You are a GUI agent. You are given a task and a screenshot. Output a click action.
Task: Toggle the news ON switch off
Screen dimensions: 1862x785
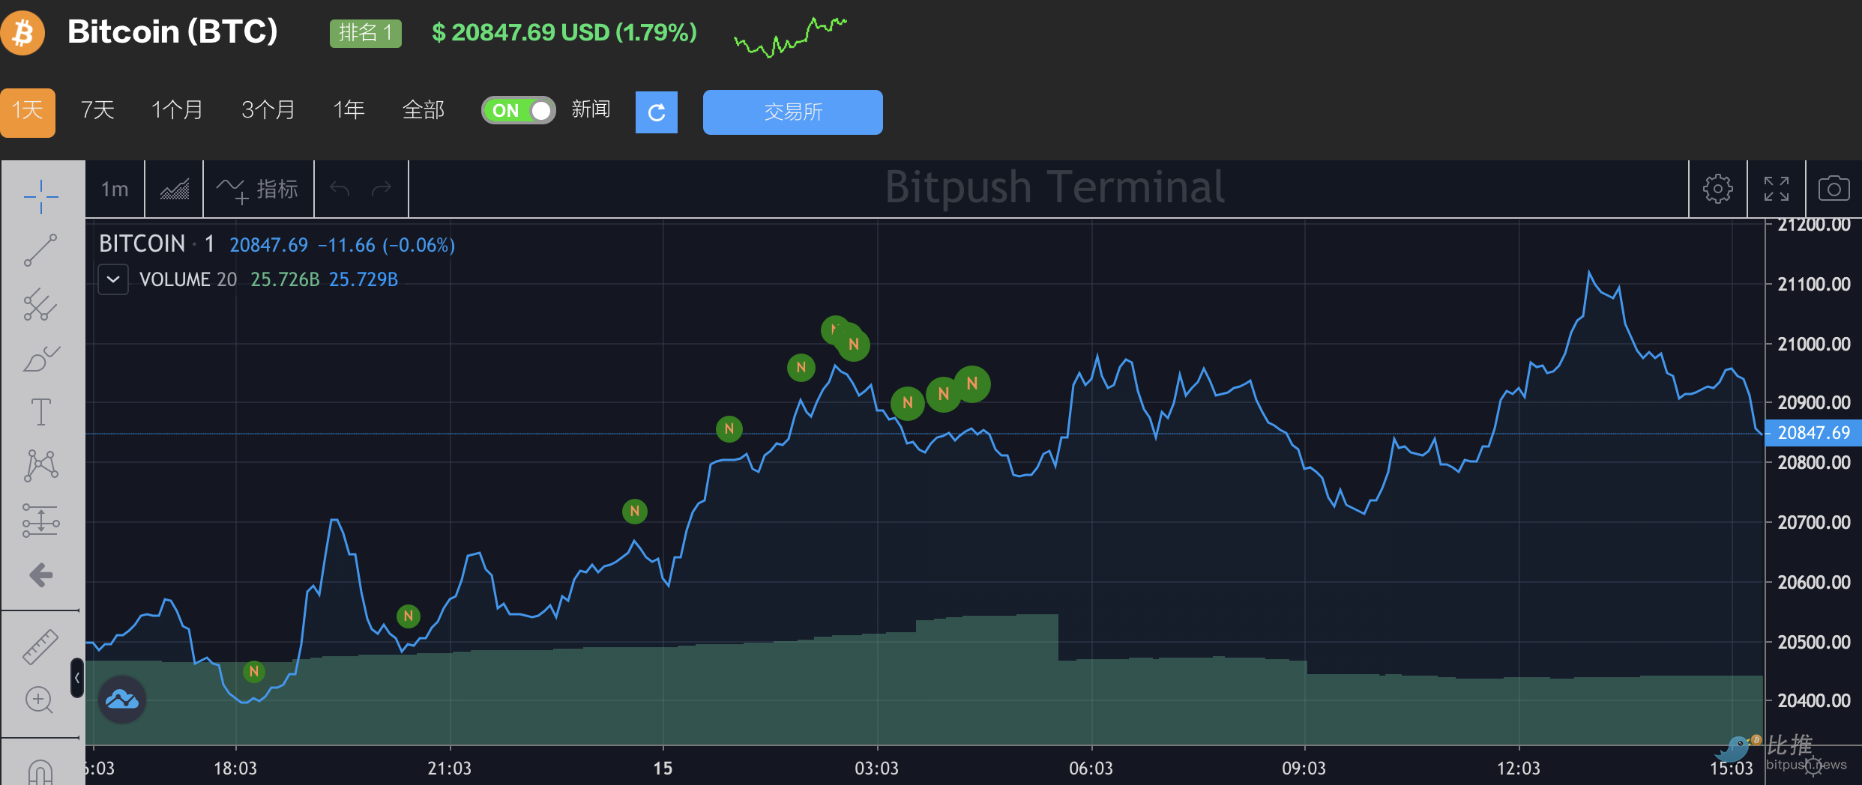pyautogui.click(x=518, y=111)
